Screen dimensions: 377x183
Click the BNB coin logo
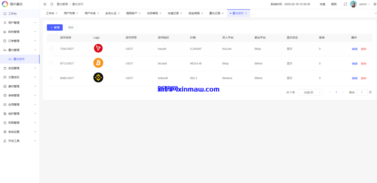coord(98,77)
